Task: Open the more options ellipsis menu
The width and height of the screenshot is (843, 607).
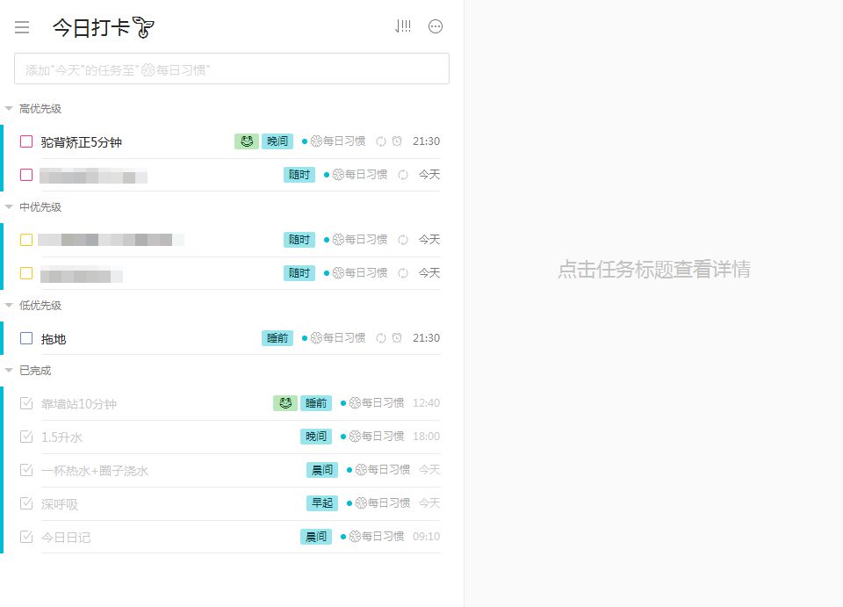Action: click(x=436, y=26)
